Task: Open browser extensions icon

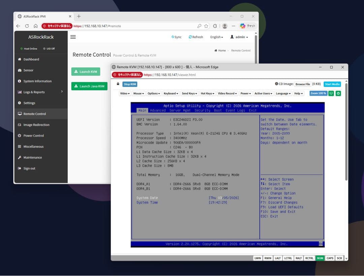Action: pyautogui.click(x=215, y=26)
